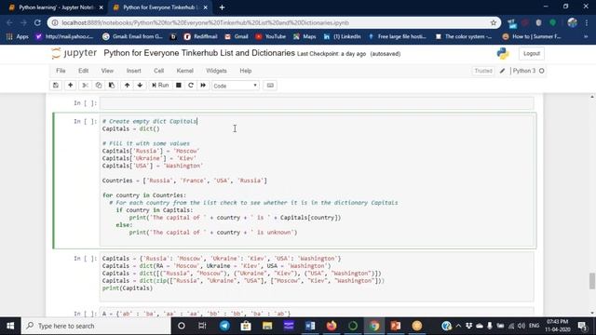
Task: Save the notebook with the save and checkpoint icon
Action: pos(56,86)
